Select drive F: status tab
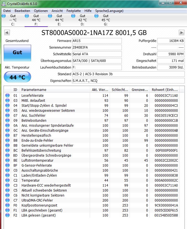Image resolution: width=187 pixels, height=229 pixels. [36, 20]
